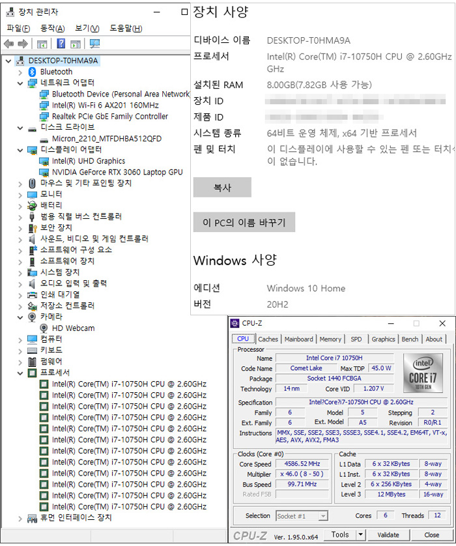Collapse the 디스크 드라이브 category
456x546 pixels.
pyautogui.click(x=20, y=128)
